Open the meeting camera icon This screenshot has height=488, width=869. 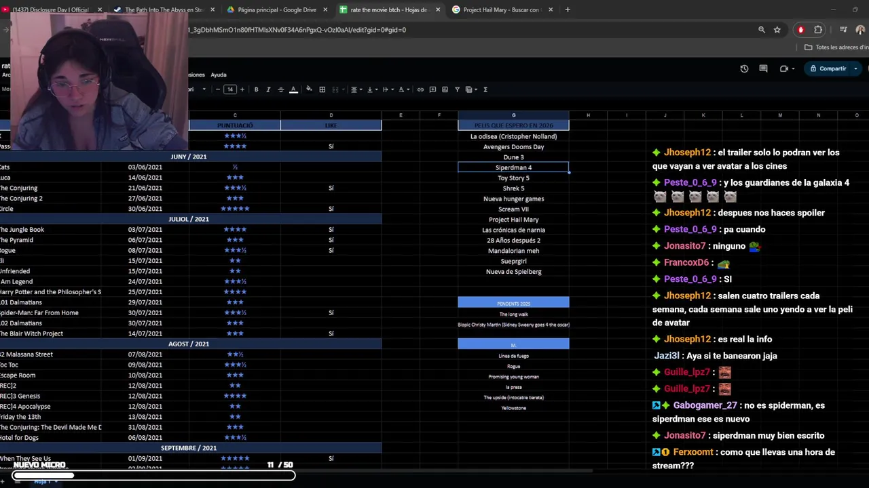point(785,68)
